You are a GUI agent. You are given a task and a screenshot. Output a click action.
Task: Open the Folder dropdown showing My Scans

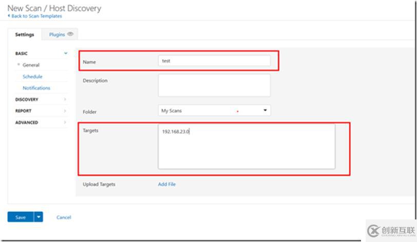pyautogui.click(x=214, y=110)
